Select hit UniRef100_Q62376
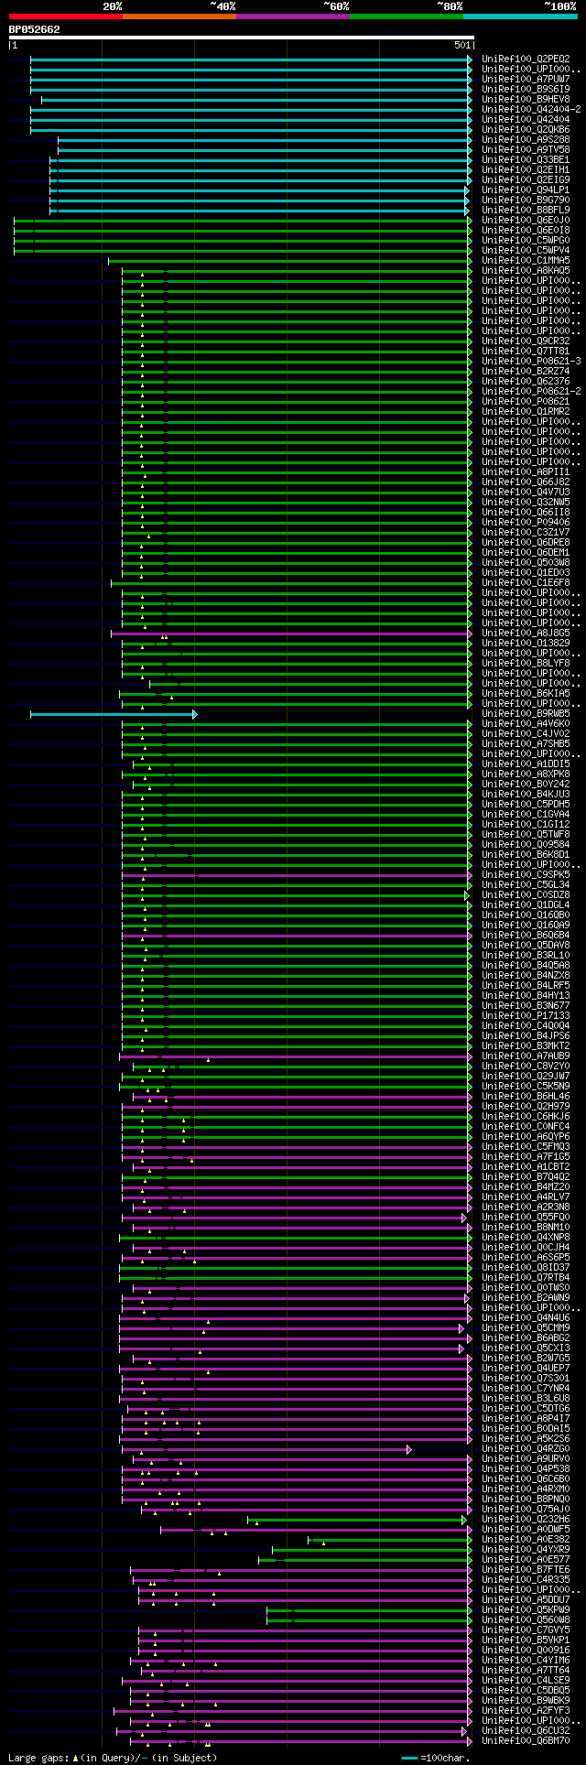The image size is (586, 1765). 527,381
